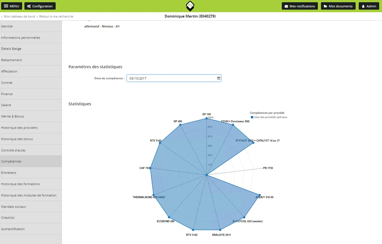This screenshot has height=244, width=382.
Task: Open Mes notifications
Action: click(300, 6)
